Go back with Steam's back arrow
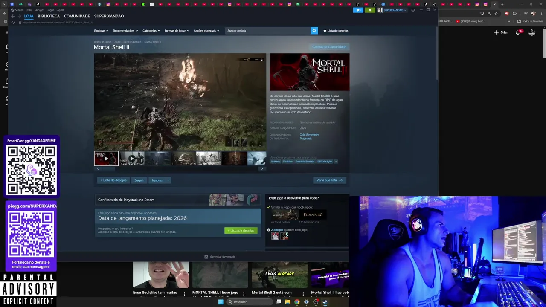This screenshot has width=546, height=307. (13, 16)
